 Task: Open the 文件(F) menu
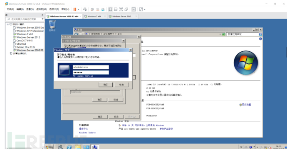coord(10,9)
